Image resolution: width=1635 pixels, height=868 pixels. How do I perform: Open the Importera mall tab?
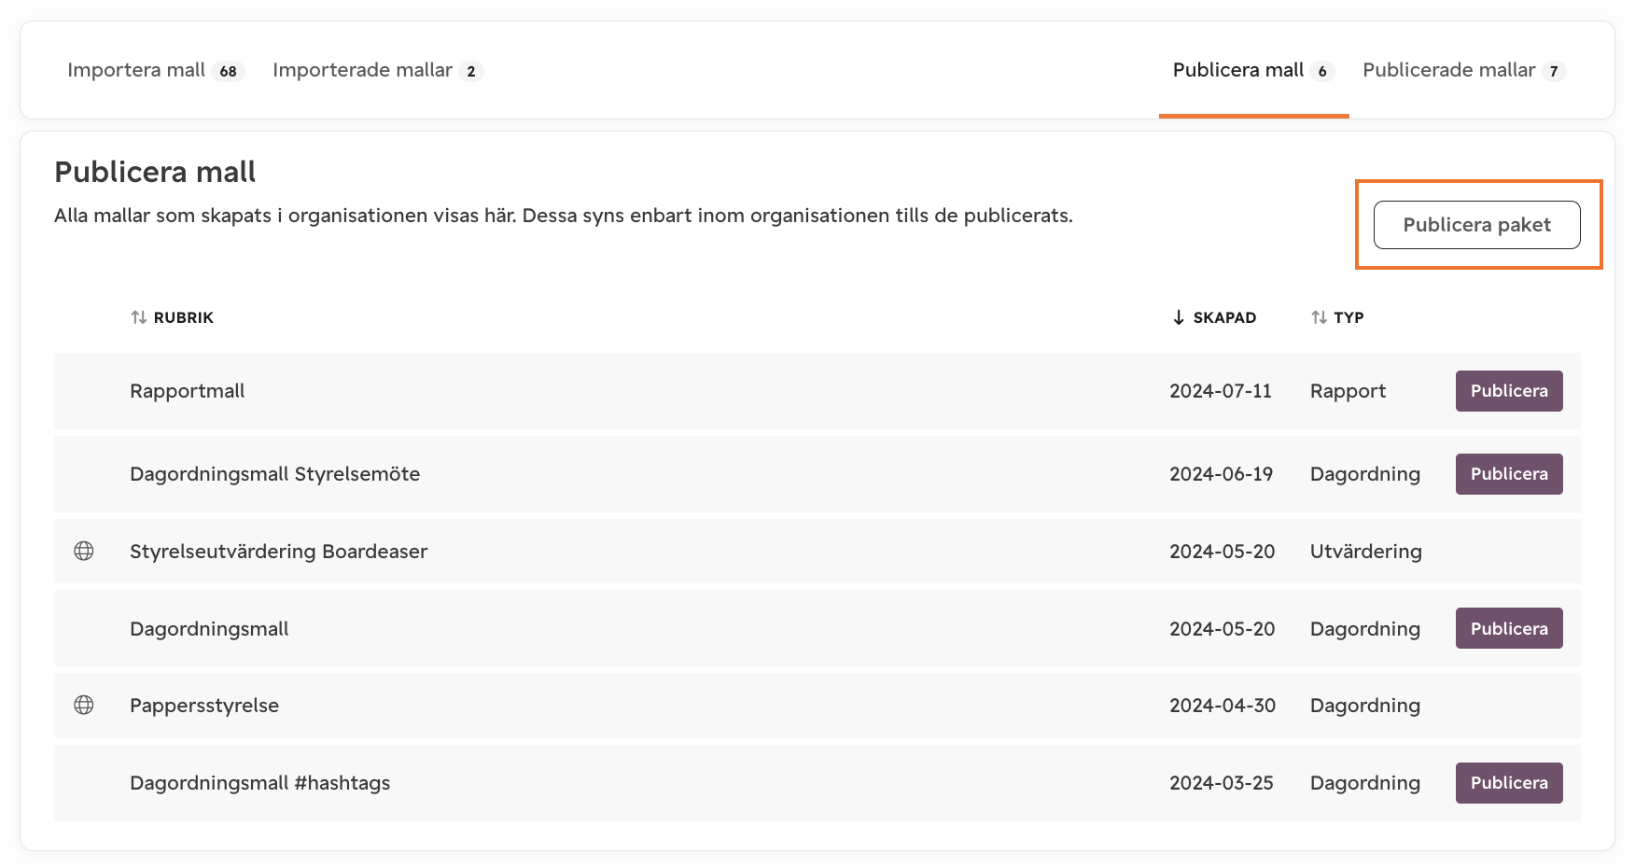[156, 70]
